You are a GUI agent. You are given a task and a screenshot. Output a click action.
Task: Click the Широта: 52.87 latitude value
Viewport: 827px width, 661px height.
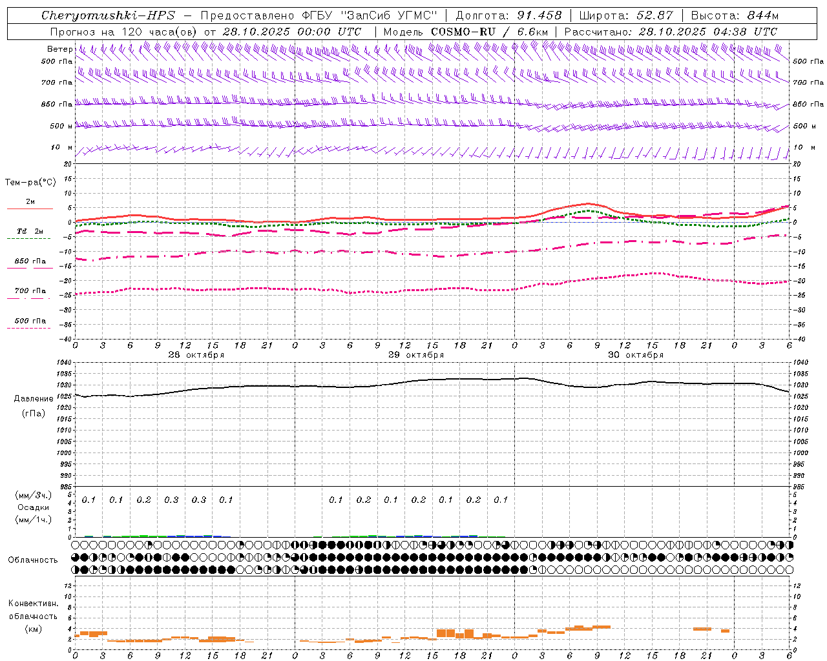[x=626, y=15]
